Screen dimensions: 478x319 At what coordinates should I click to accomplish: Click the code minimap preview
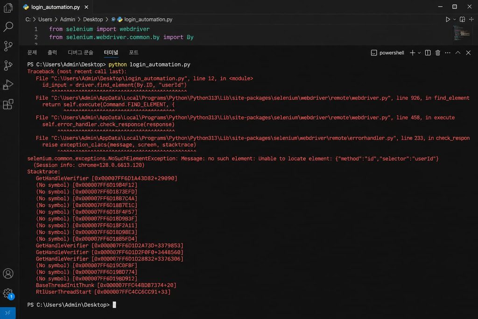[x=461, y=33]
